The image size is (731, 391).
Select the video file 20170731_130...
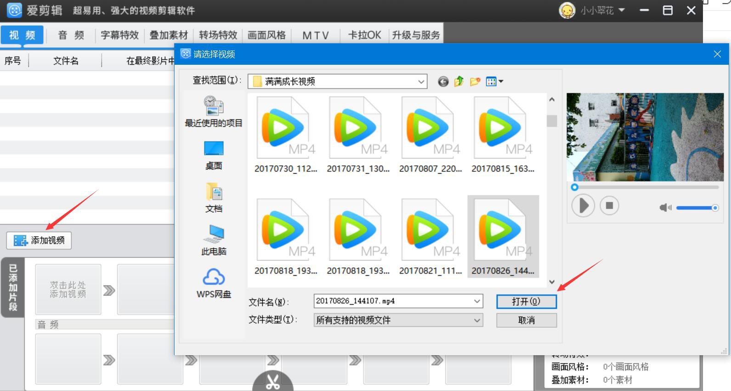[358, 135]
